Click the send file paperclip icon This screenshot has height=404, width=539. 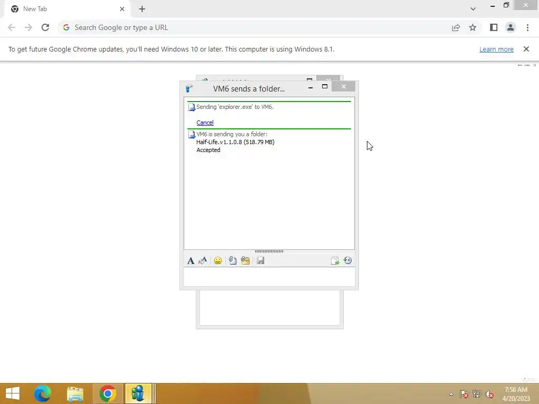pos(232,261)
